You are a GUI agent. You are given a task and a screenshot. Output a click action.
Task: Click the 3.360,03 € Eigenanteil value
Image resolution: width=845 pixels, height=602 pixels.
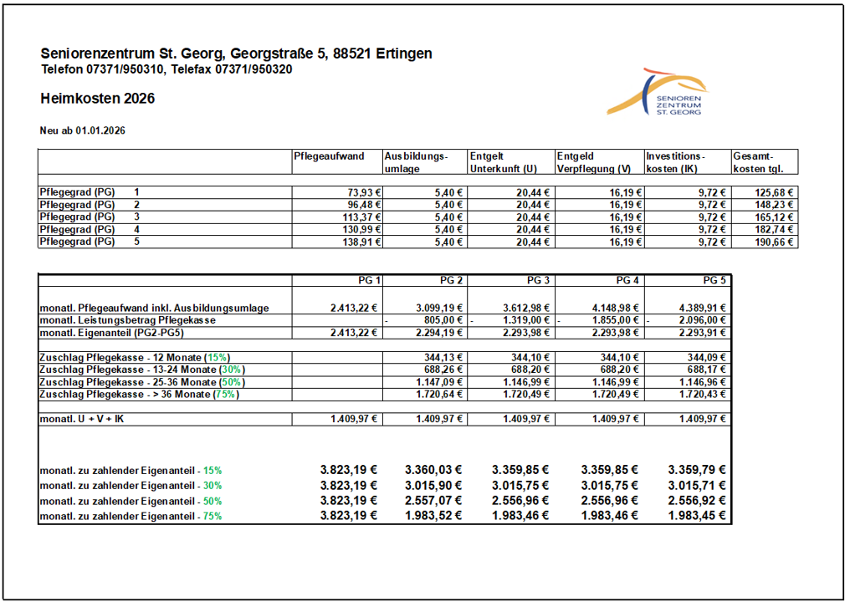pyautogui.click(x=433, y=470)
